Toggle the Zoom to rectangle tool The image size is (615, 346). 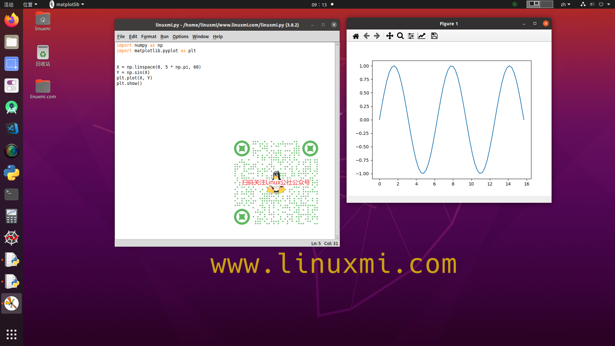pos(400,36)
